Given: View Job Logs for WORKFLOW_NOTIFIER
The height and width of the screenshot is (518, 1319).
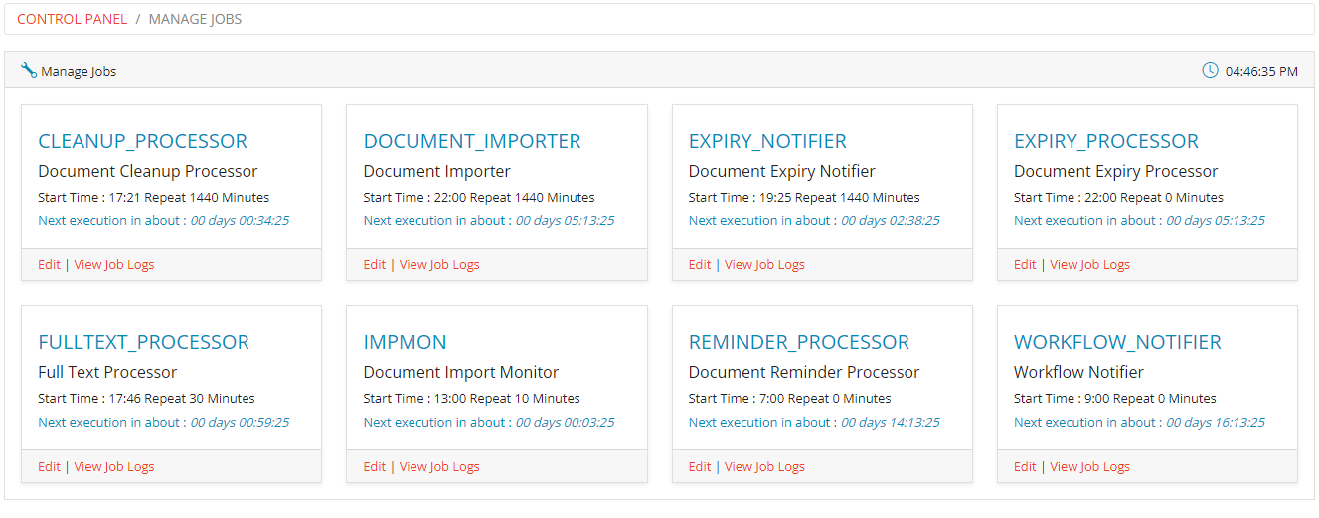Looking at the screenshot, I should 1090,466.
